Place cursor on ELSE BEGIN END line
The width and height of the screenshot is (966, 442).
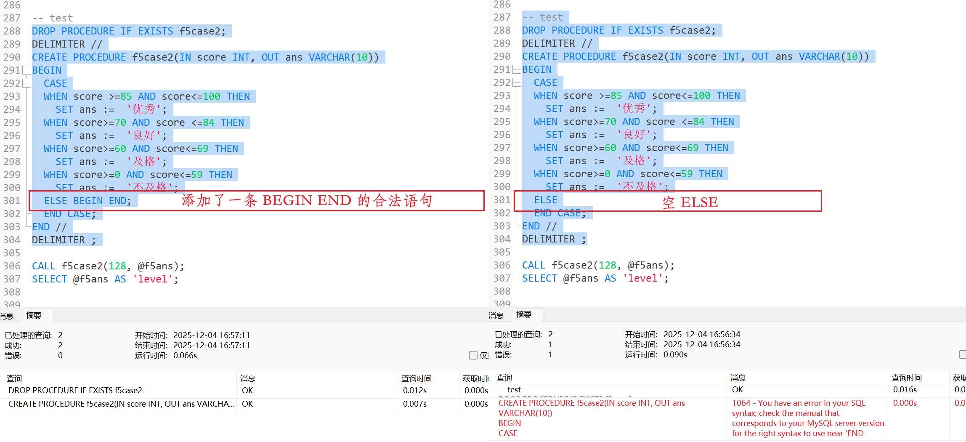coord(88,201)
